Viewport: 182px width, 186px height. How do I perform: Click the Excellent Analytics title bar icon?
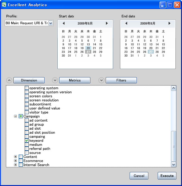pos(4,5)
